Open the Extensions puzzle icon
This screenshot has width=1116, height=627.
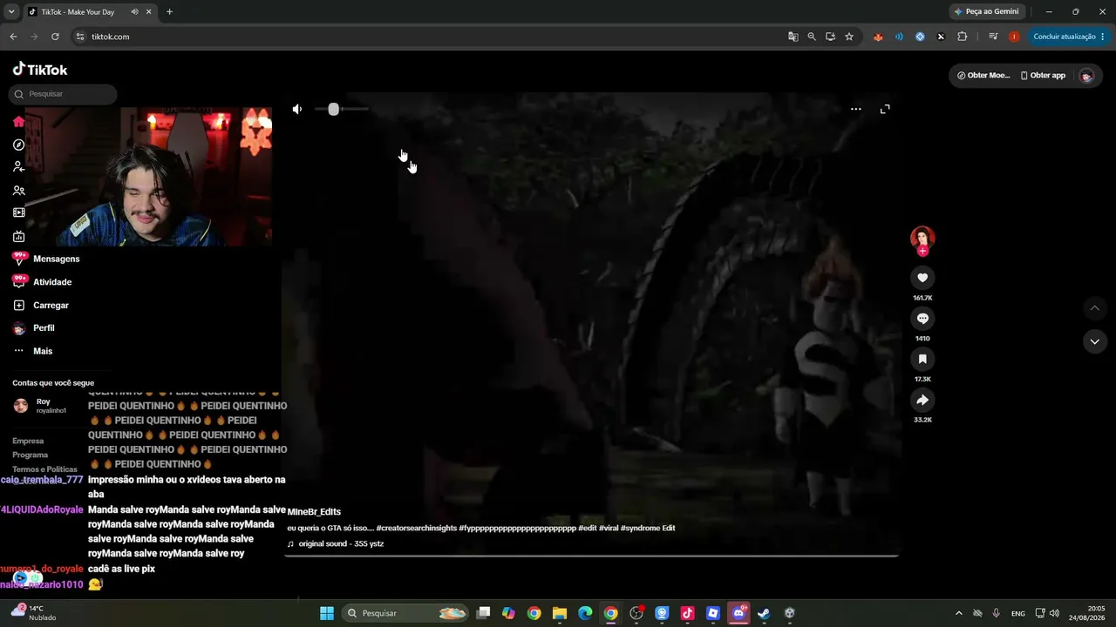(963, 37)
